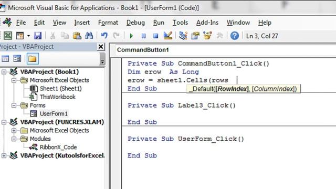This screenshot has height=189, width=336.
Task: Redo the last undone action
Action: (116, 36)
